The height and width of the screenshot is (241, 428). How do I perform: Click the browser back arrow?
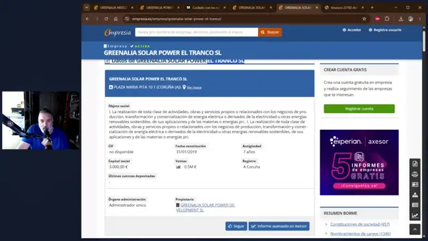(88, 19)
